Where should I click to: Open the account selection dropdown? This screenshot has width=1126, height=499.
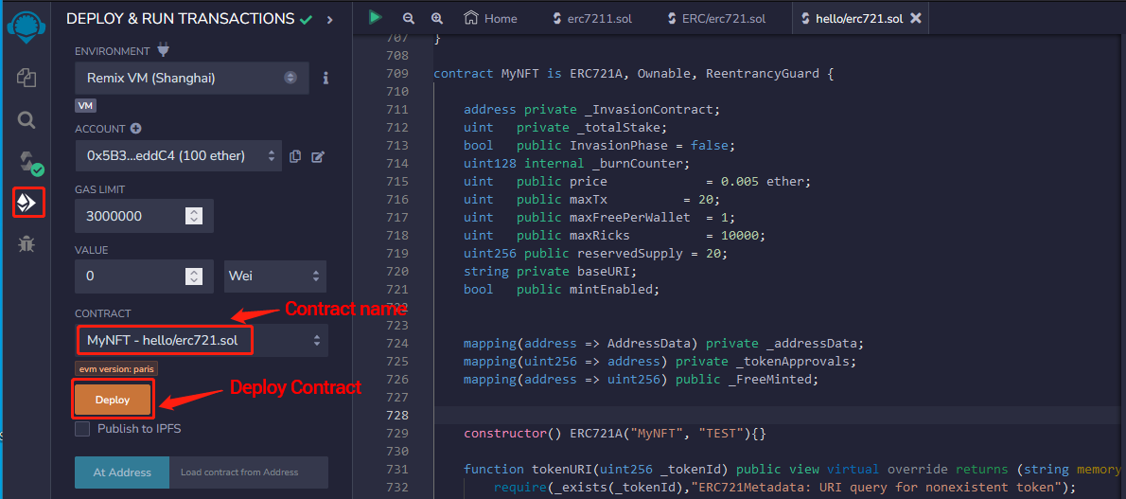coord(178,156)
